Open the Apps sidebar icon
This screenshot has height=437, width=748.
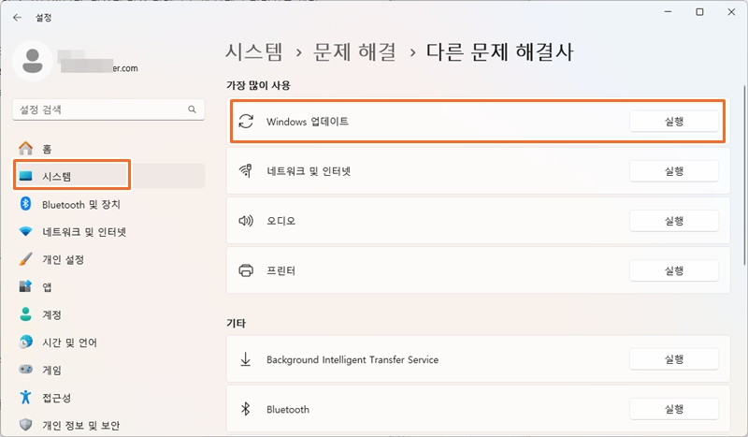click(x=26, y=286)
